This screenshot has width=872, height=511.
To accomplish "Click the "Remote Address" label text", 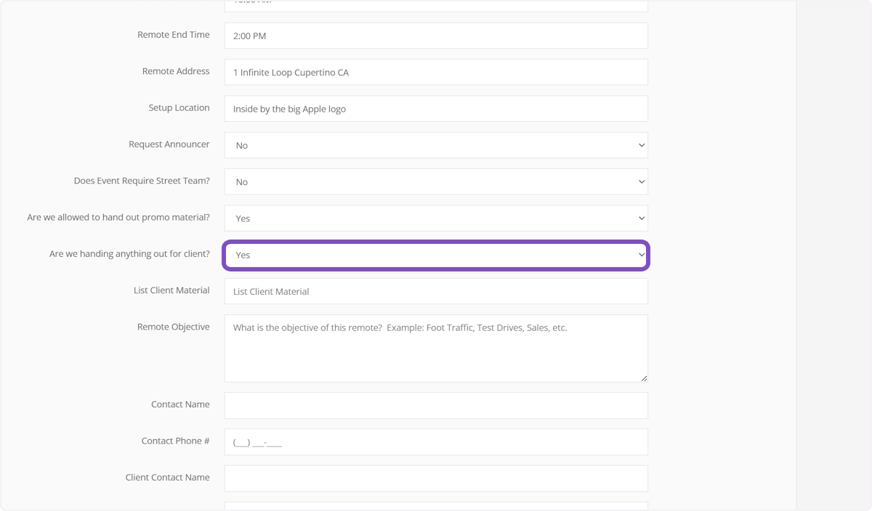I will (176, 71).
